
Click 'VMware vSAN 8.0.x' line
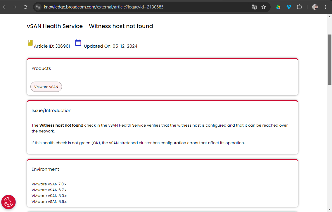click(x=49, y=196)
